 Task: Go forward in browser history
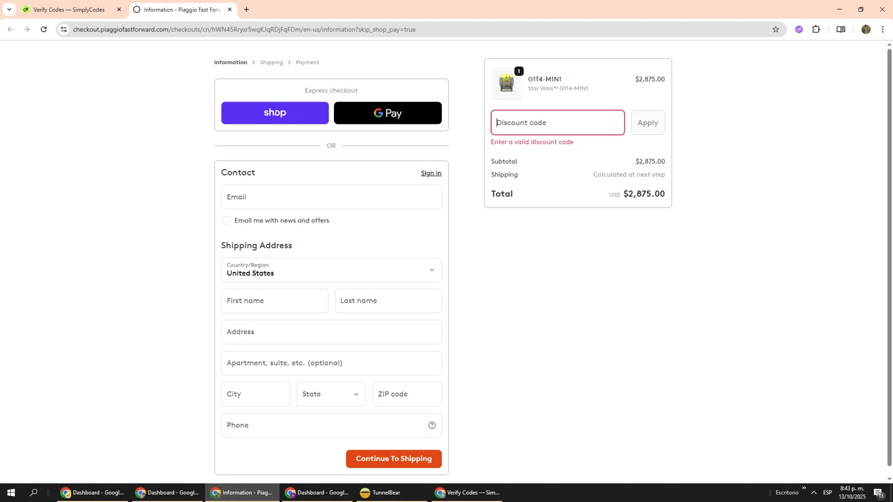tap(27, 29)
